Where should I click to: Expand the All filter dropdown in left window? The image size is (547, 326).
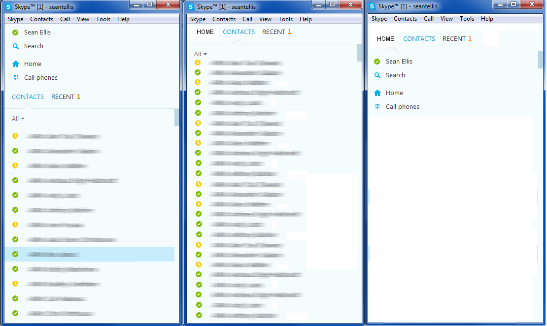pos(18,119)
